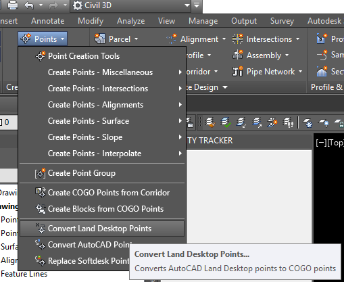
Task: Click the Redo arrow
Action: point(53,5)
